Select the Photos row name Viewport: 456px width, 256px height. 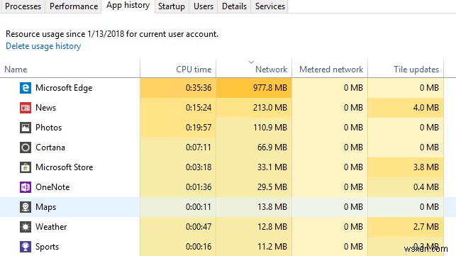click(48, 128)
